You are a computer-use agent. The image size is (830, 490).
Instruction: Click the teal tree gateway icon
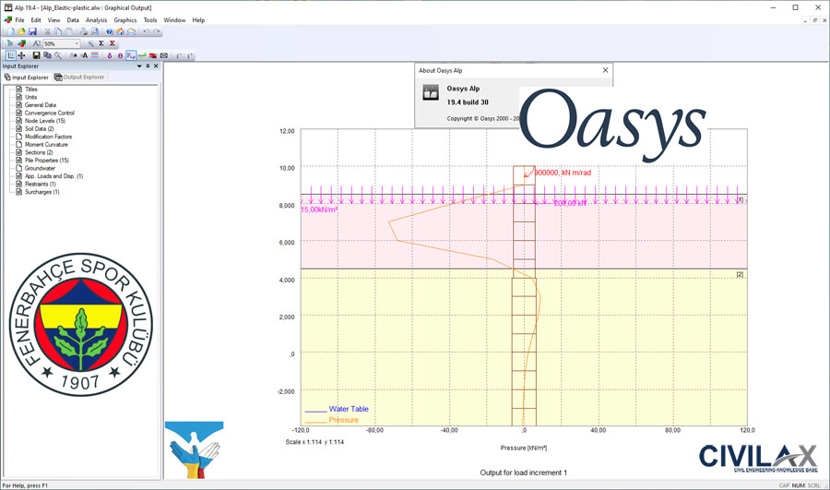10,43
